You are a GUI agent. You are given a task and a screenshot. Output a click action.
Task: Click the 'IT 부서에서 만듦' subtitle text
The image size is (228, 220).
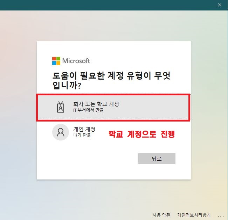tap(88, 110)
